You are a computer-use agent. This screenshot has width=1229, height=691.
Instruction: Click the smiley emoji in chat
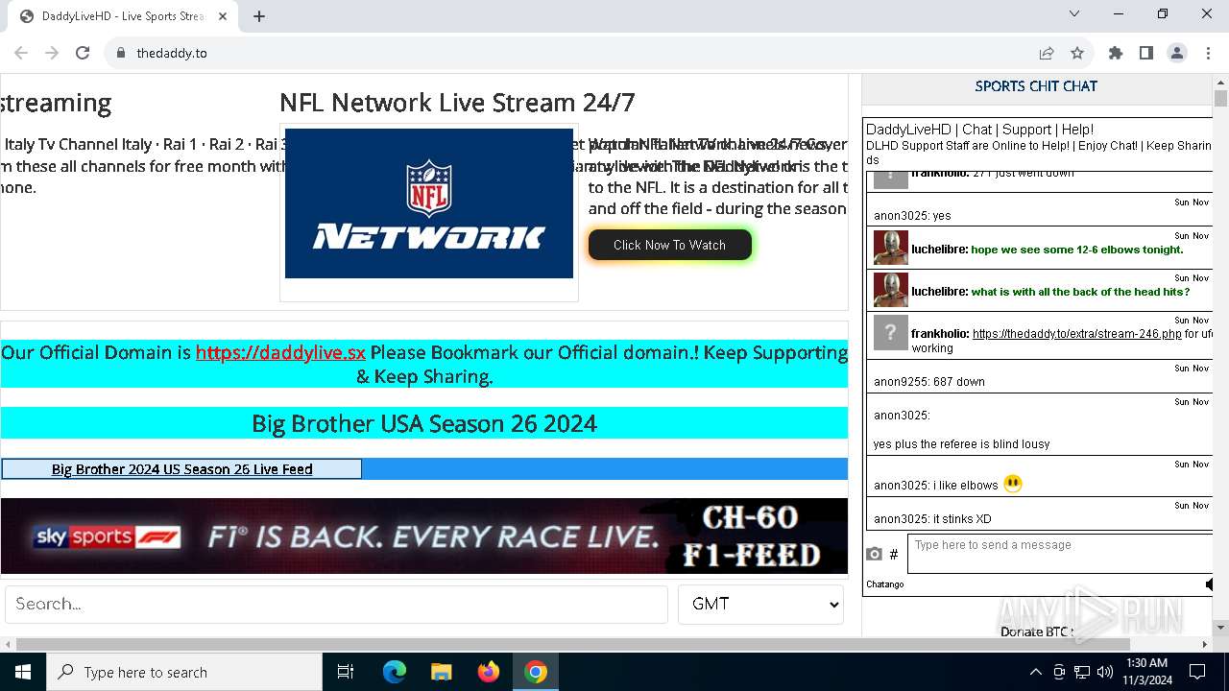[x=1013, y=484]
